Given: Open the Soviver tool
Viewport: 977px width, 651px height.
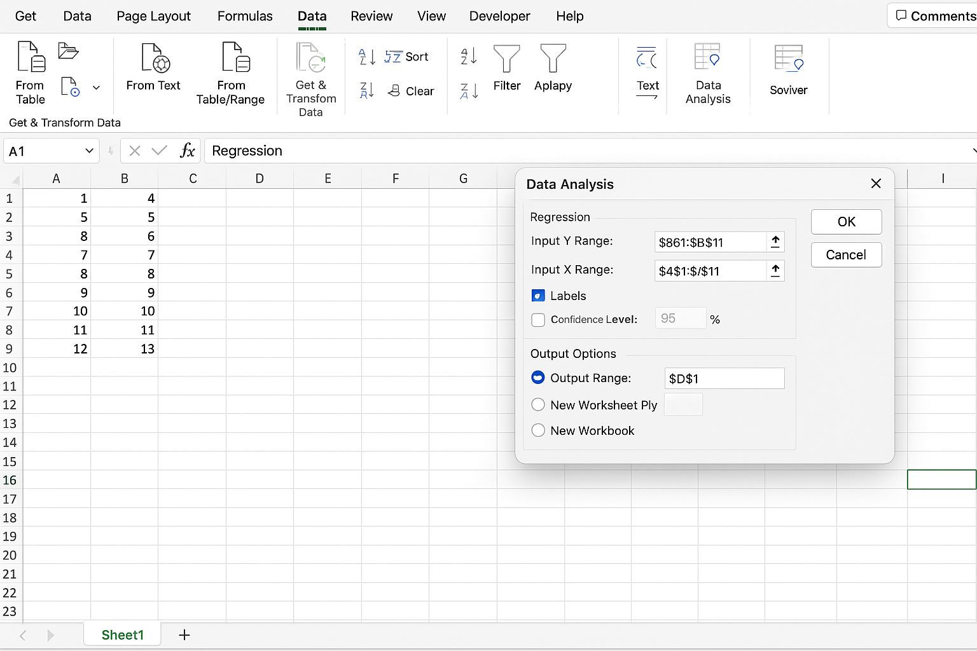Looking at the screenshot, I should [x=789, y=70].
